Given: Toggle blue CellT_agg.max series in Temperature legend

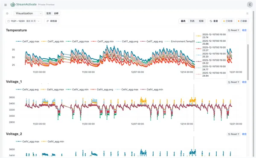Looking at the screenshot, I should click(x=27, y=42).
